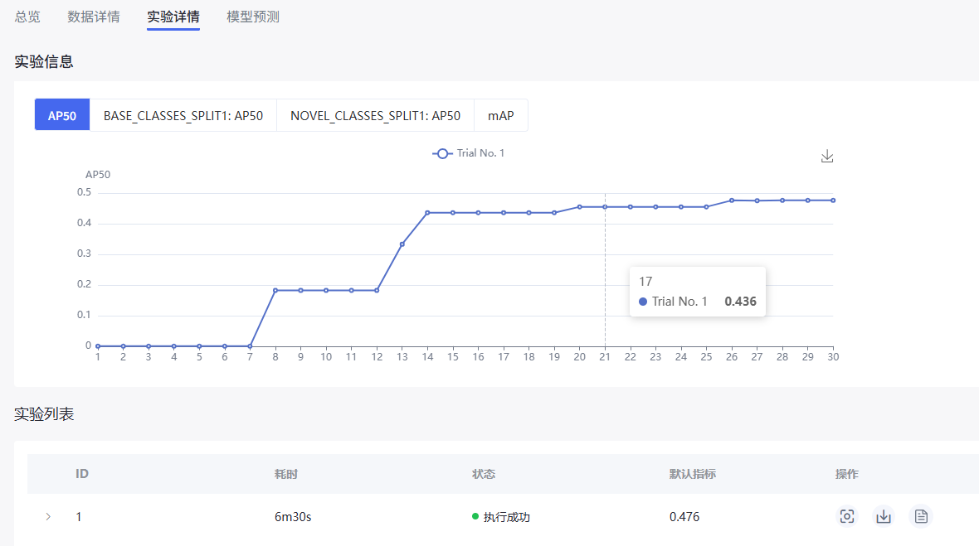
Task: Go to 模型预测 tab
Action: (253, 17)
